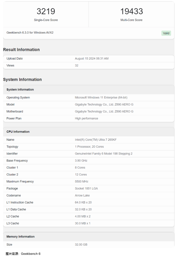Click the Identifier value GenuineIntel Family 6 Model 198
178x257 pixels.
(104, 154)
